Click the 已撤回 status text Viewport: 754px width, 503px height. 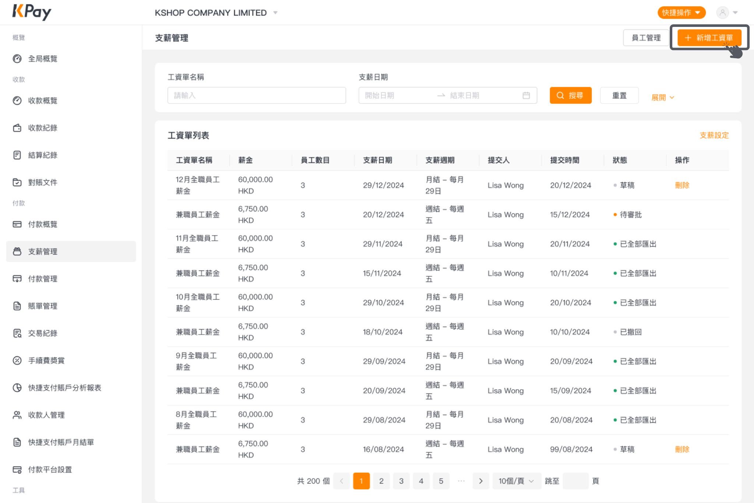pos(631,332)
